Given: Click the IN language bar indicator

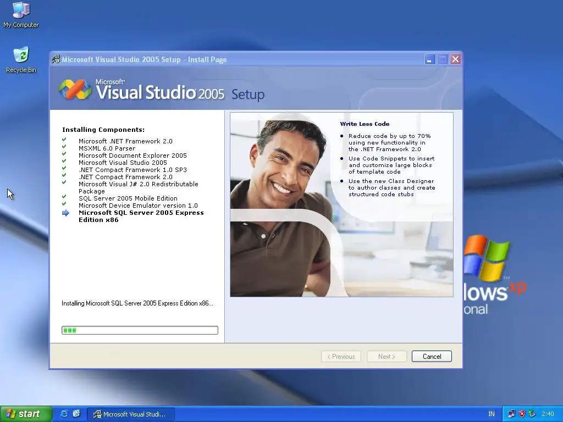Looking at the screenshot, I should tap(492, 414).
